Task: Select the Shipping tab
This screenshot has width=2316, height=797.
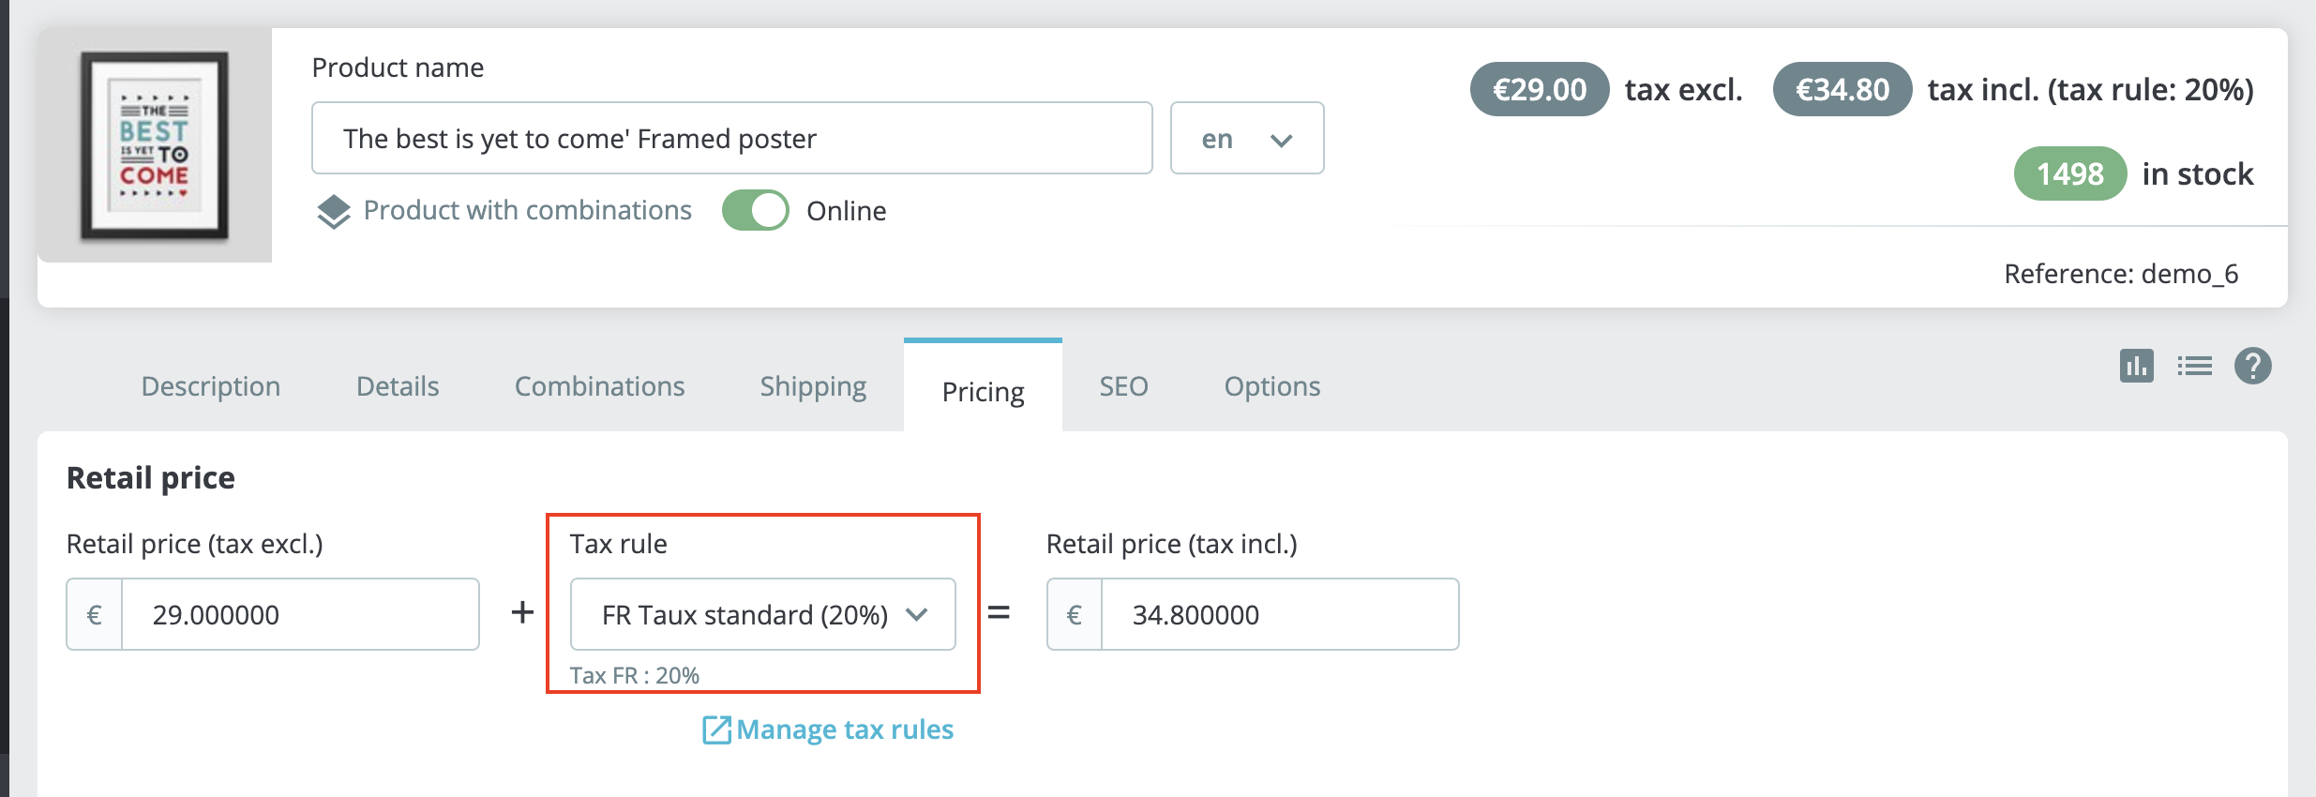Action: (812, 385)
